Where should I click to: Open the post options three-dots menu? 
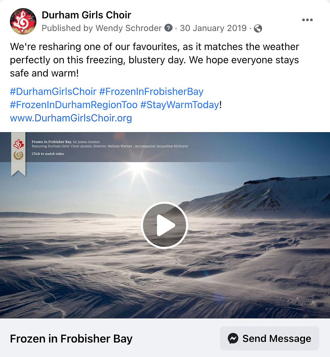pos(307,20)
